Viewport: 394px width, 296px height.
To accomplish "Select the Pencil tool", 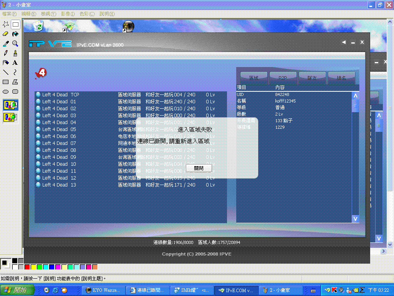I will pos(5,53).
